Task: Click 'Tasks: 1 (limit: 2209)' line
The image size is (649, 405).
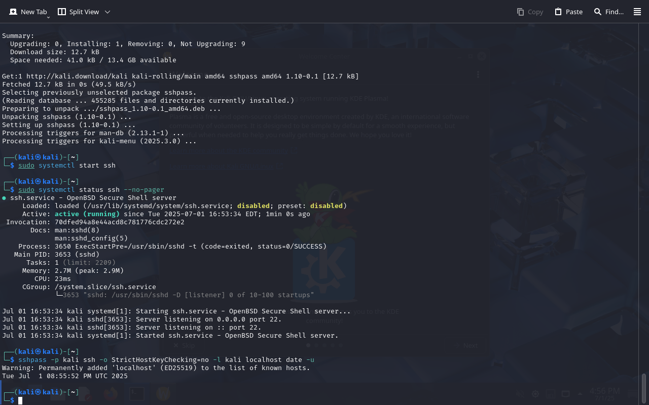Action: [71, 263]
